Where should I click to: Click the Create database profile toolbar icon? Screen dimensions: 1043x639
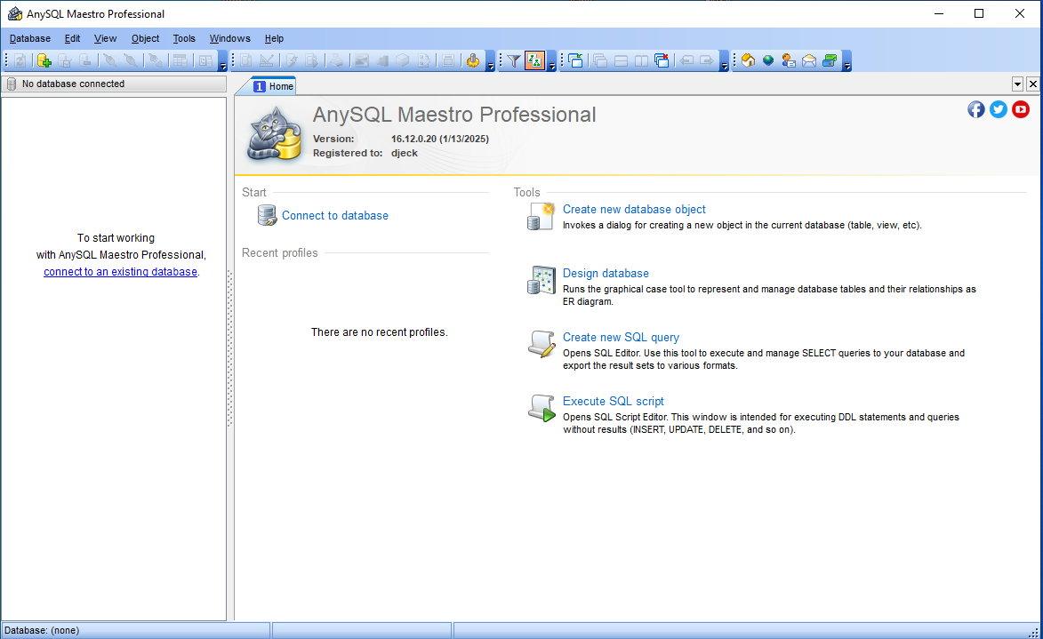[x=44, y=61]
